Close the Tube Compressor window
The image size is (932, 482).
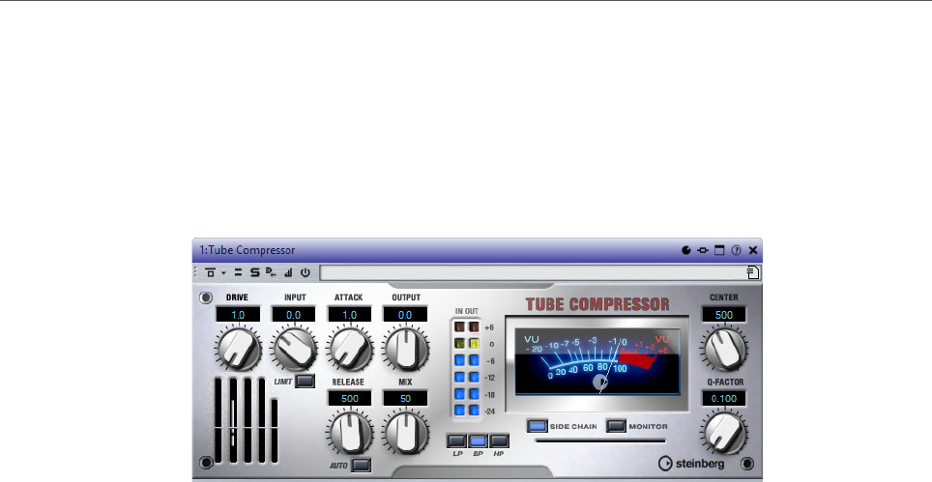pyautogui.click(x=753, y=250)
